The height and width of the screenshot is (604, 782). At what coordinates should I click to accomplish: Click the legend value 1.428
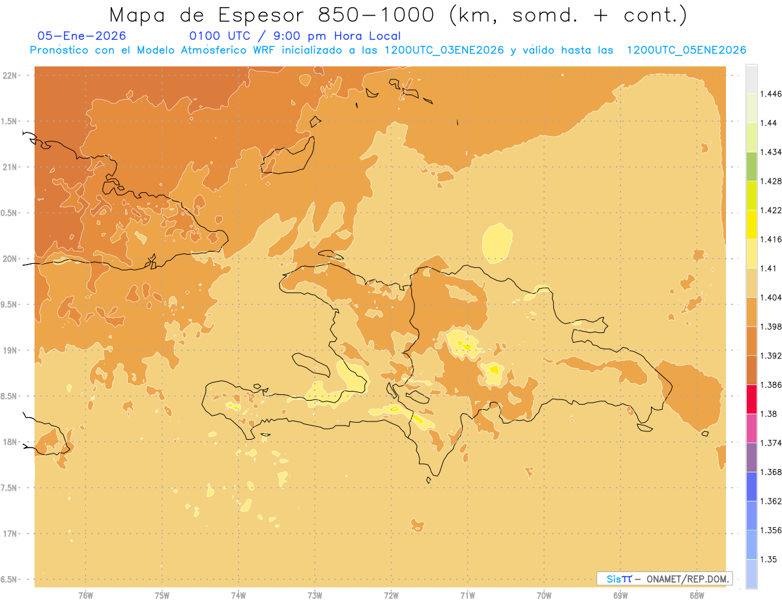[x=770, y=181]
